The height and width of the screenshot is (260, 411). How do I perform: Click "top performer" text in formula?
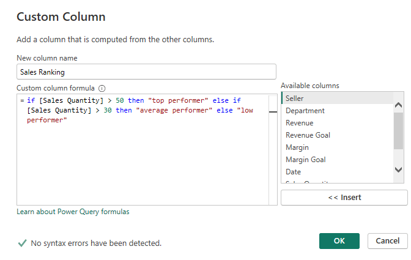click(178, 100)
